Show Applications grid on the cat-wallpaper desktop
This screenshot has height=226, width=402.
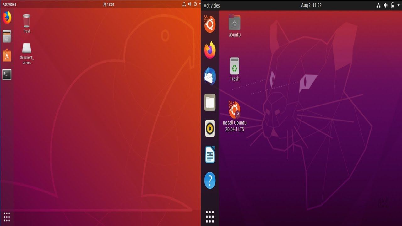click(210, 217)
